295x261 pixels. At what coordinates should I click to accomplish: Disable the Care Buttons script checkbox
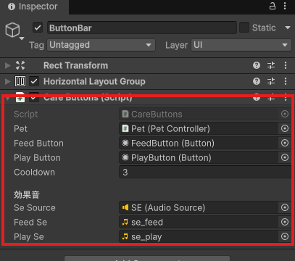coord(34,97)
